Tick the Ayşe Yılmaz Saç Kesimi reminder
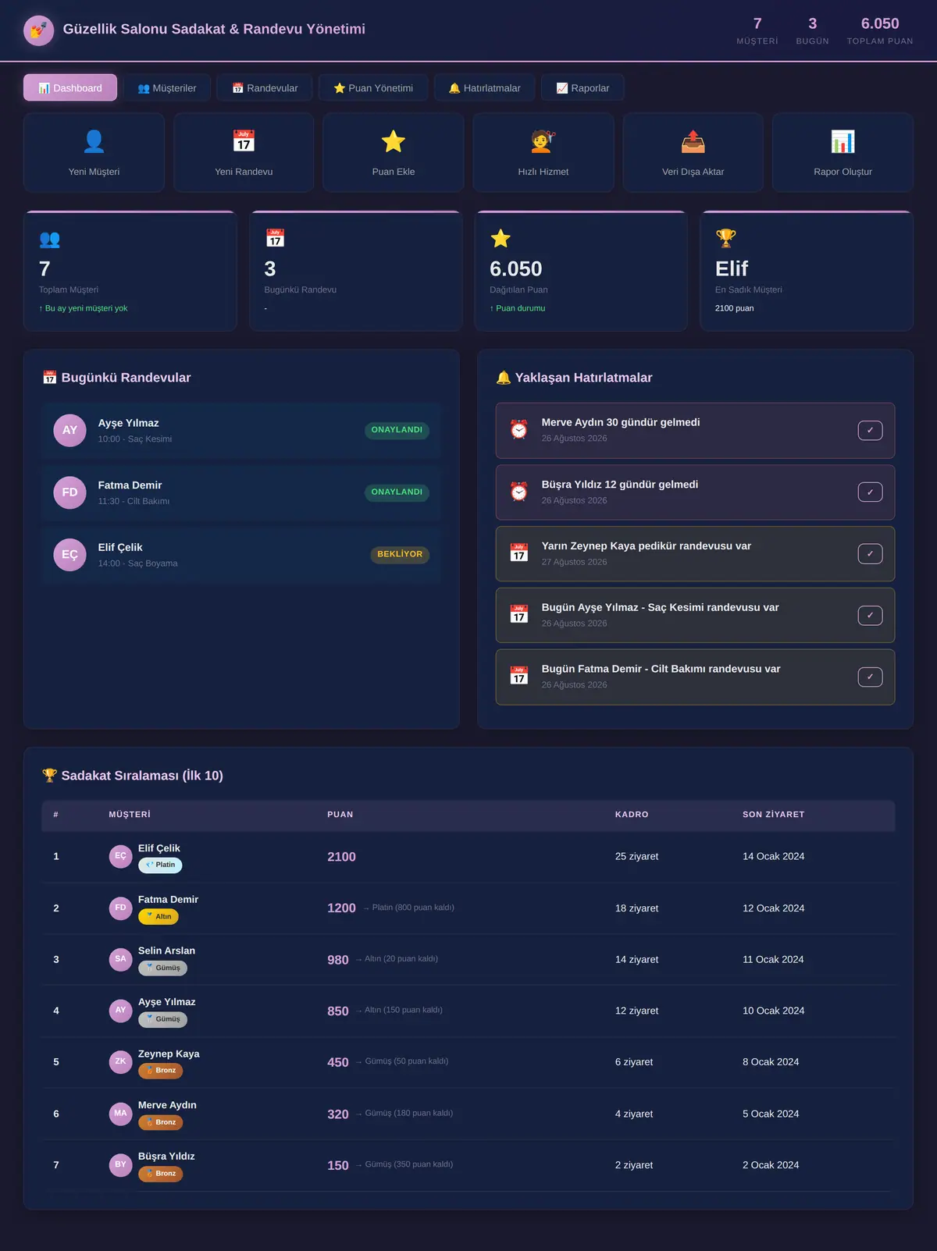Screen dimensions: 937x1251 click(870, 615)
